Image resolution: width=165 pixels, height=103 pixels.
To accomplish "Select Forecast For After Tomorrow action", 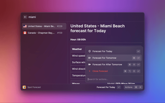I will pyautogui.click(x=107, y=65).
